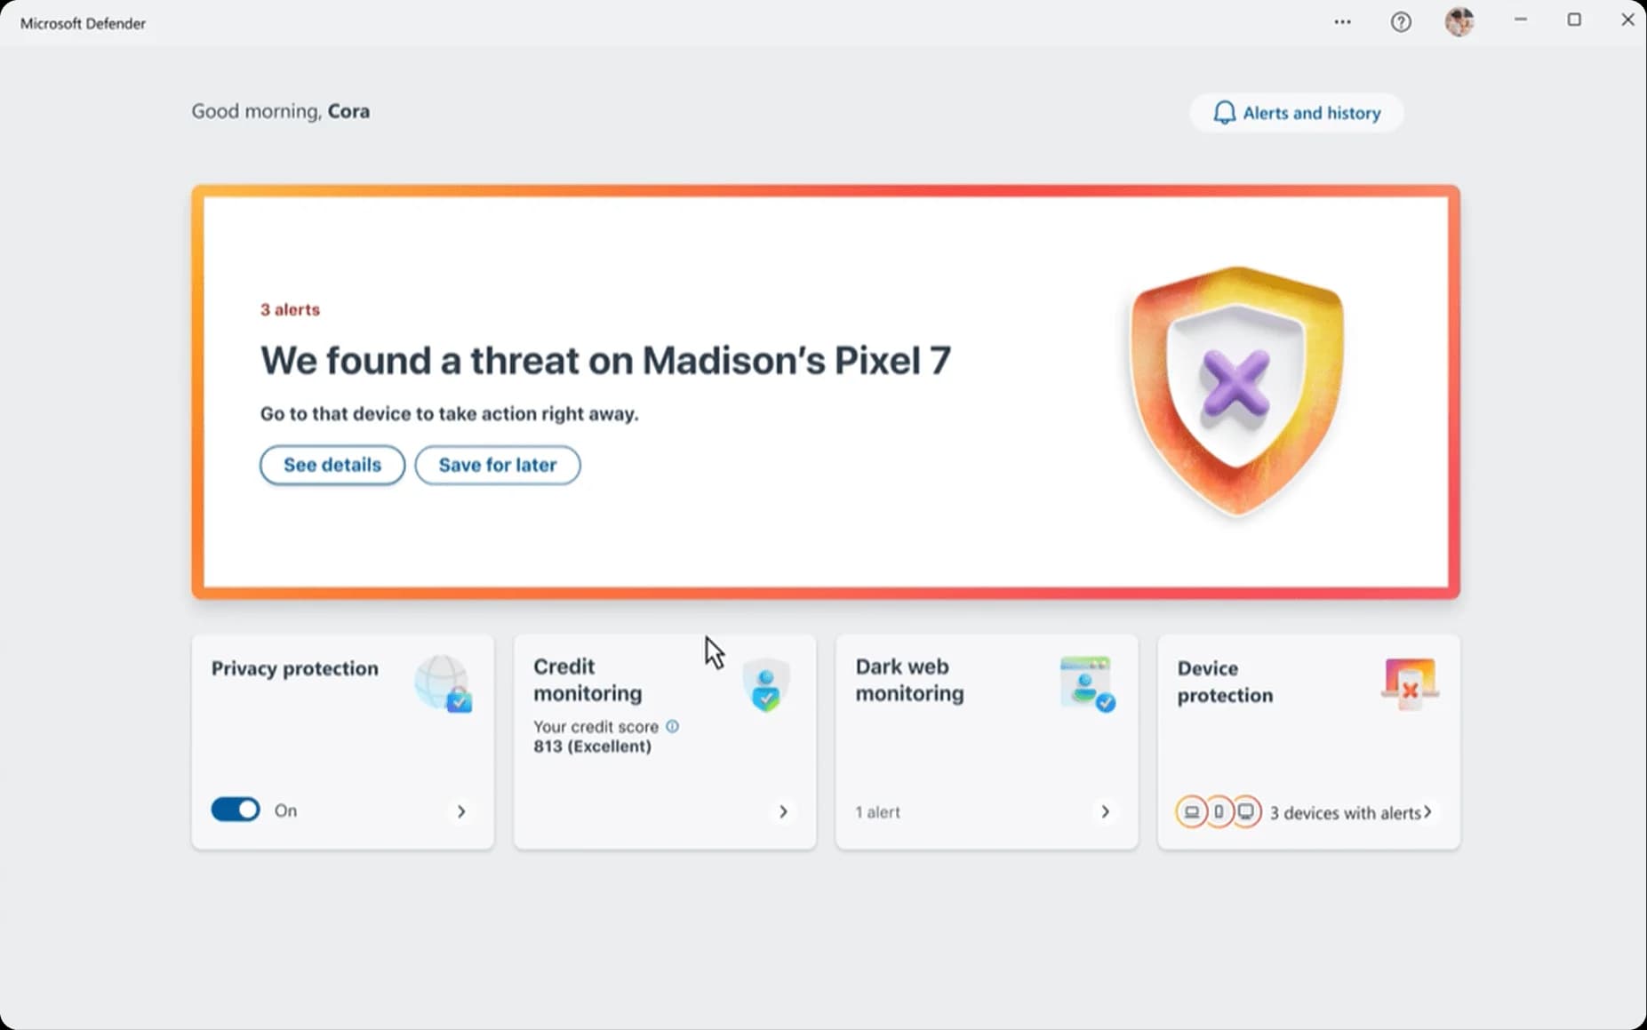Click See details button
The height and width of the screenshot is (1030, 1647).
(332, 465)
